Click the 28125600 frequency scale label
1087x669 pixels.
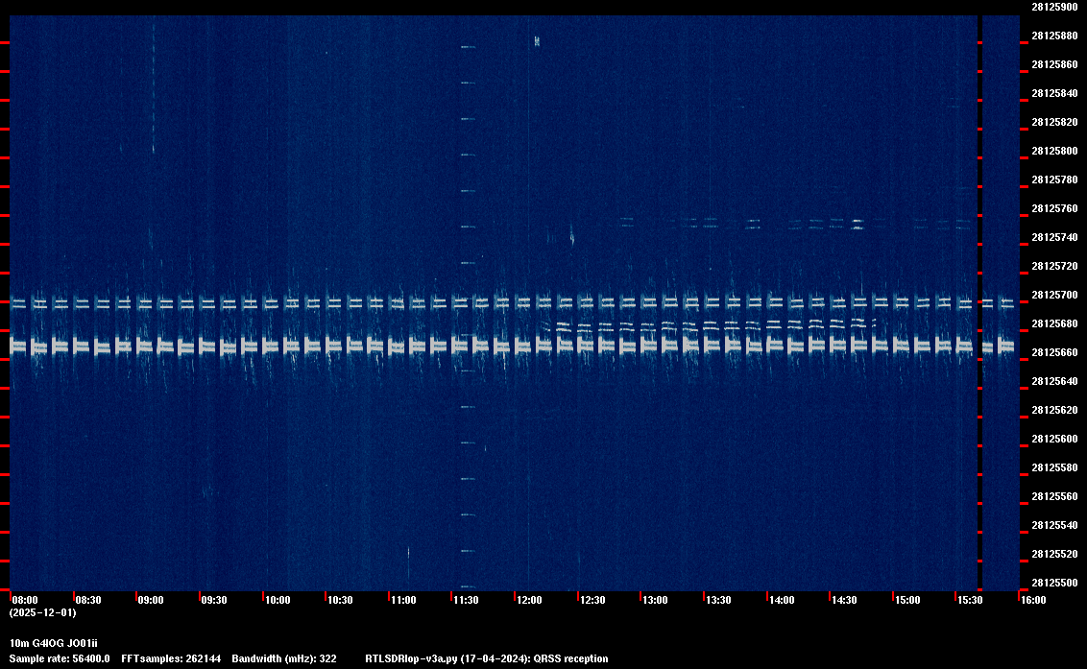point(1054,439)
